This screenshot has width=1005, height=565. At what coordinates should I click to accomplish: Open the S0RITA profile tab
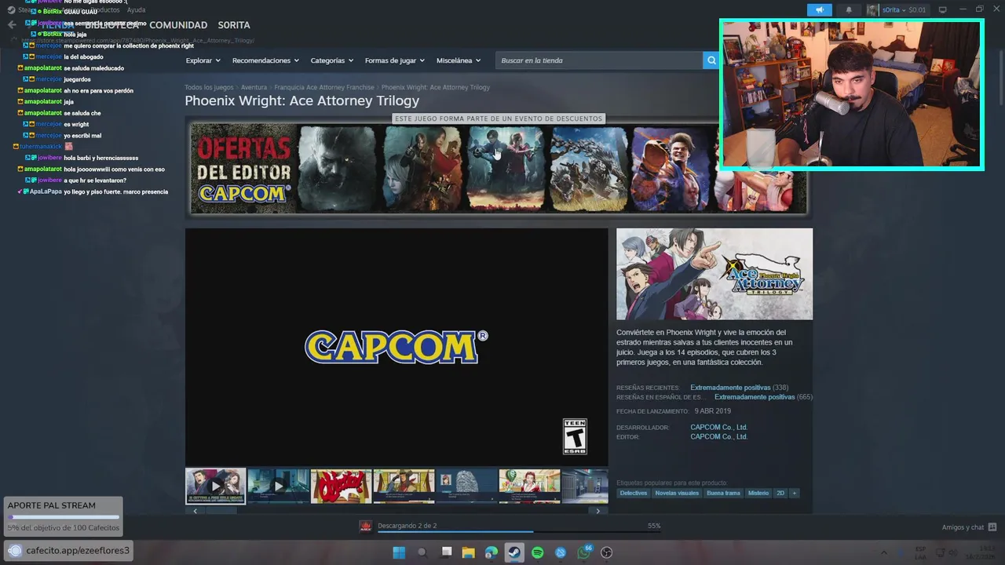coord(234,25)
